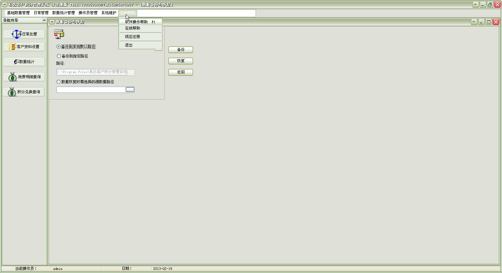The image size is (502, 273).
Task: Open the 系统维护 menu
Action: [x=109, y=13]
